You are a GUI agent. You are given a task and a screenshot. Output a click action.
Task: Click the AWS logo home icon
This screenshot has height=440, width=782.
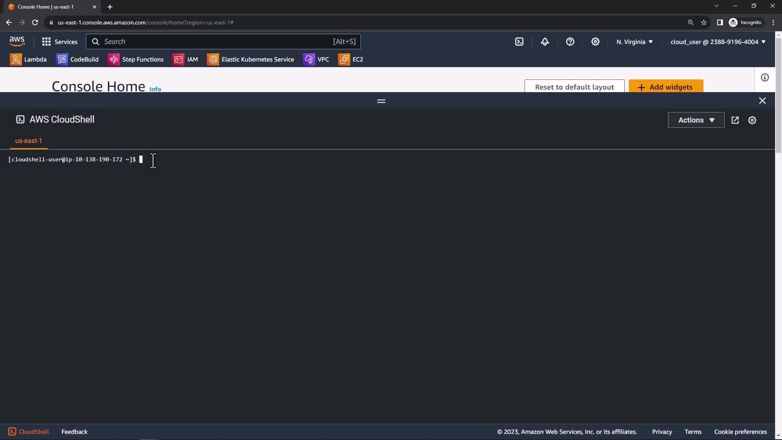pyautogui.click(x=17, y=41)
